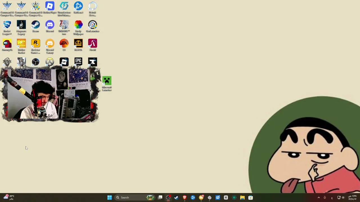360x202 pixels.
Task: Open Task View on the taskbar
Action: click(160, 198)
